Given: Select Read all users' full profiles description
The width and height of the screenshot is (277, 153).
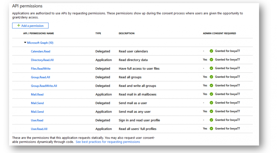Looking at the screenshot, I should [x=137, y=129].
